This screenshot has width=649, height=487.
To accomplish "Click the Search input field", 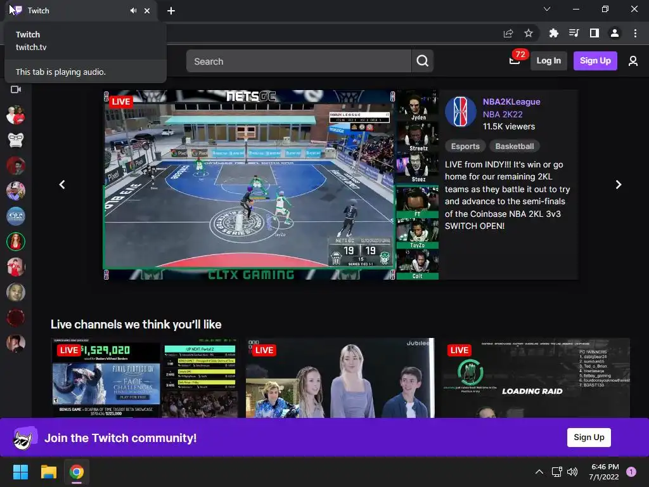I will coord(299,61).
